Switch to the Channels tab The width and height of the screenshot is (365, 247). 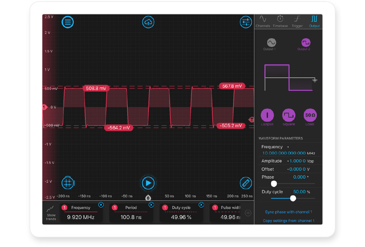click(x=263, y=21)
